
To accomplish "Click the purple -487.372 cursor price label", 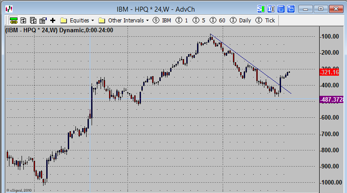I will point(331,99).
